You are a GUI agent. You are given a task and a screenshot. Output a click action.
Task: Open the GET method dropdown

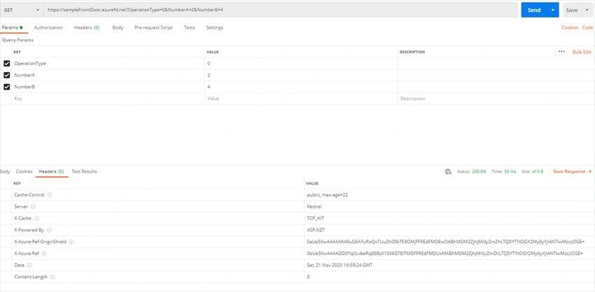(21, 10)
